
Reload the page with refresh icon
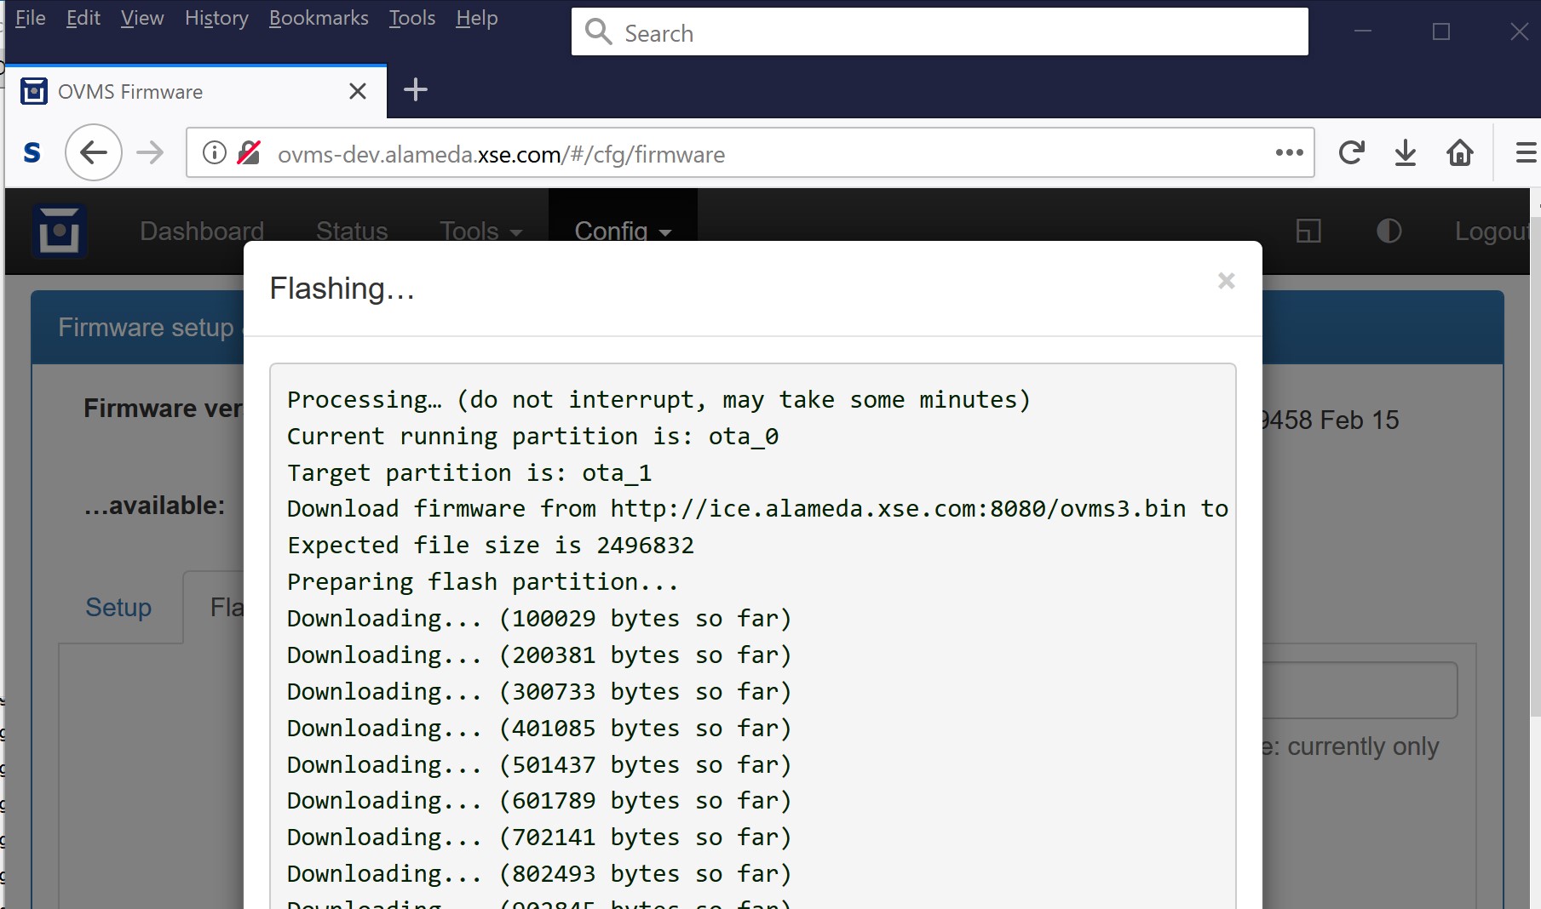pyautogui.click(x=1351, y=153)
